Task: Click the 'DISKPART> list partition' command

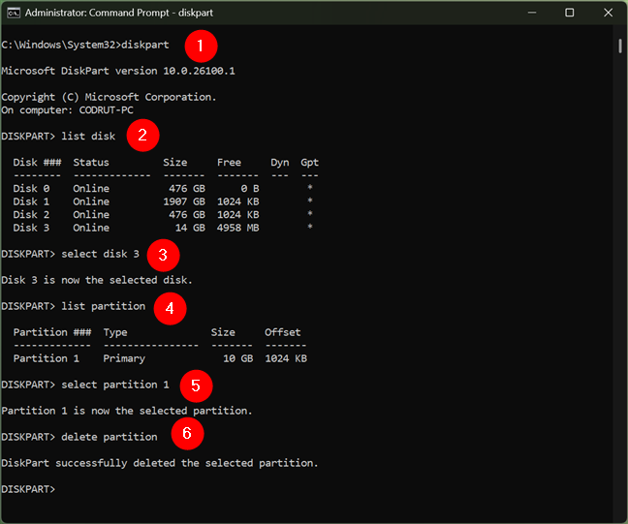Action: pyautogui.click(x=74, y=306)
